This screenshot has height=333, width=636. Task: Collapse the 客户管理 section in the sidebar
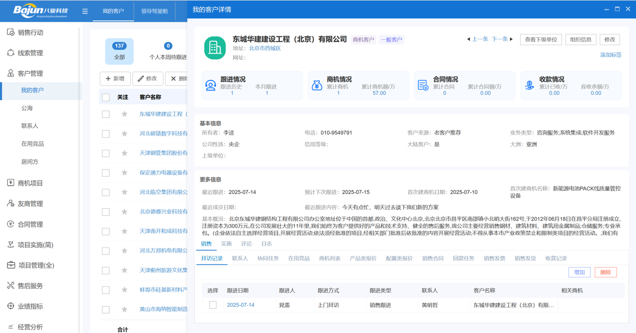click(x=31, y=74)
